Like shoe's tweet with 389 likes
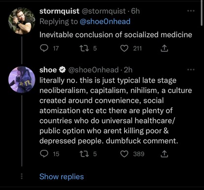204x190 pixels. 124,154
